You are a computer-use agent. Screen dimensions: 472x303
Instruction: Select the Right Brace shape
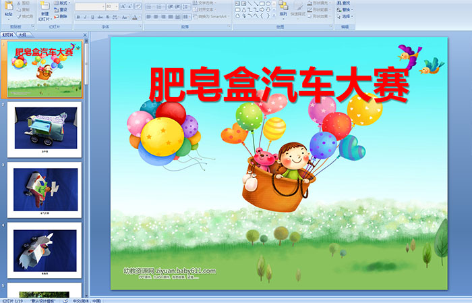(268, 16)
